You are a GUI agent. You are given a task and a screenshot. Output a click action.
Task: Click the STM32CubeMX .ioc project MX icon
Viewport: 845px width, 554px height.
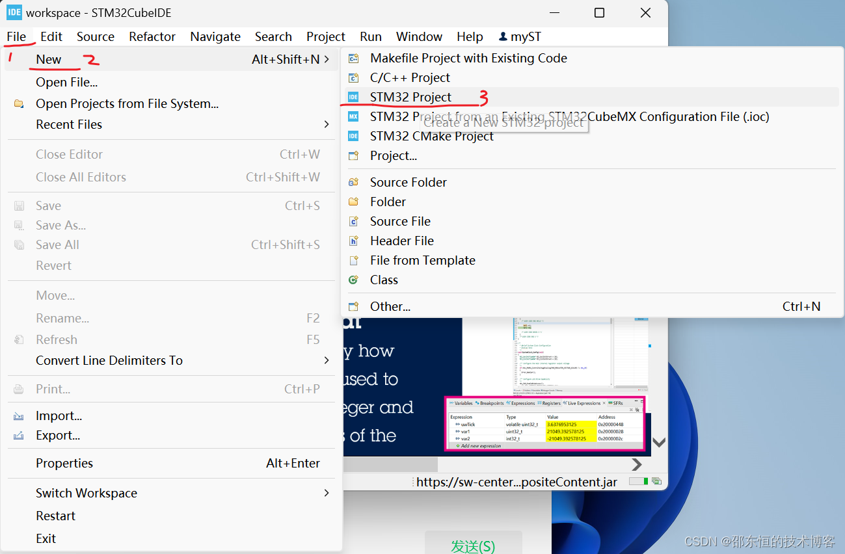coord(353,116)
